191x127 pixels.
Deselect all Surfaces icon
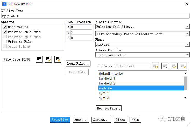[183, 66]
